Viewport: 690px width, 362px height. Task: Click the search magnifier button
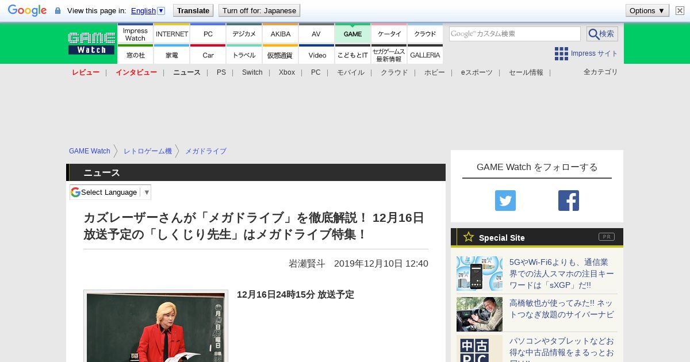click(602, 34)
